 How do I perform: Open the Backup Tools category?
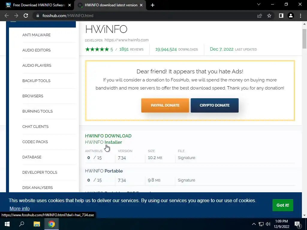36,81
